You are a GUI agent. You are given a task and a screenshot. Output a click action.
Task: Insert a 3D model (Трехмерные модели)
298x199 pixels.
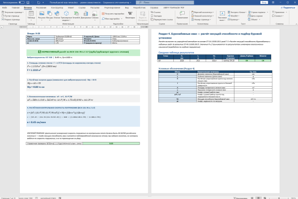coord(66,15)
